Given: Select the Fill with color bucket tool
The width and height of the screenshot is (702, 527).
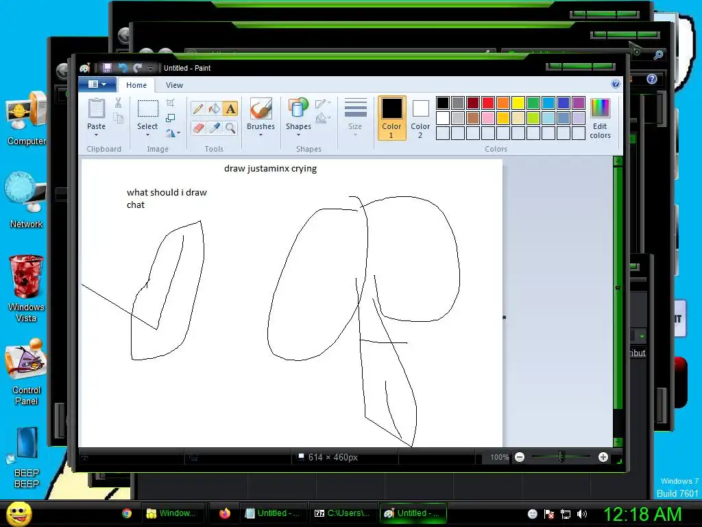Looking at the screenshot, I should (x=215, y=109).
